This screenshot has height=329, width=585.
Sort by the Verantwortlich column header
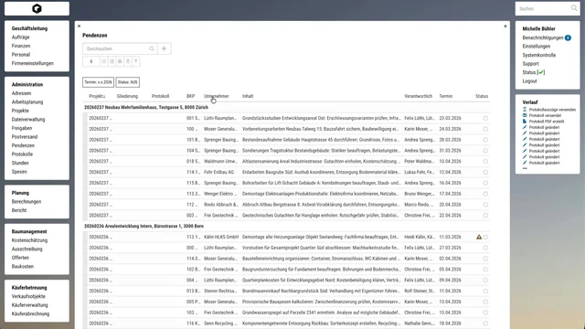[419, 96]
